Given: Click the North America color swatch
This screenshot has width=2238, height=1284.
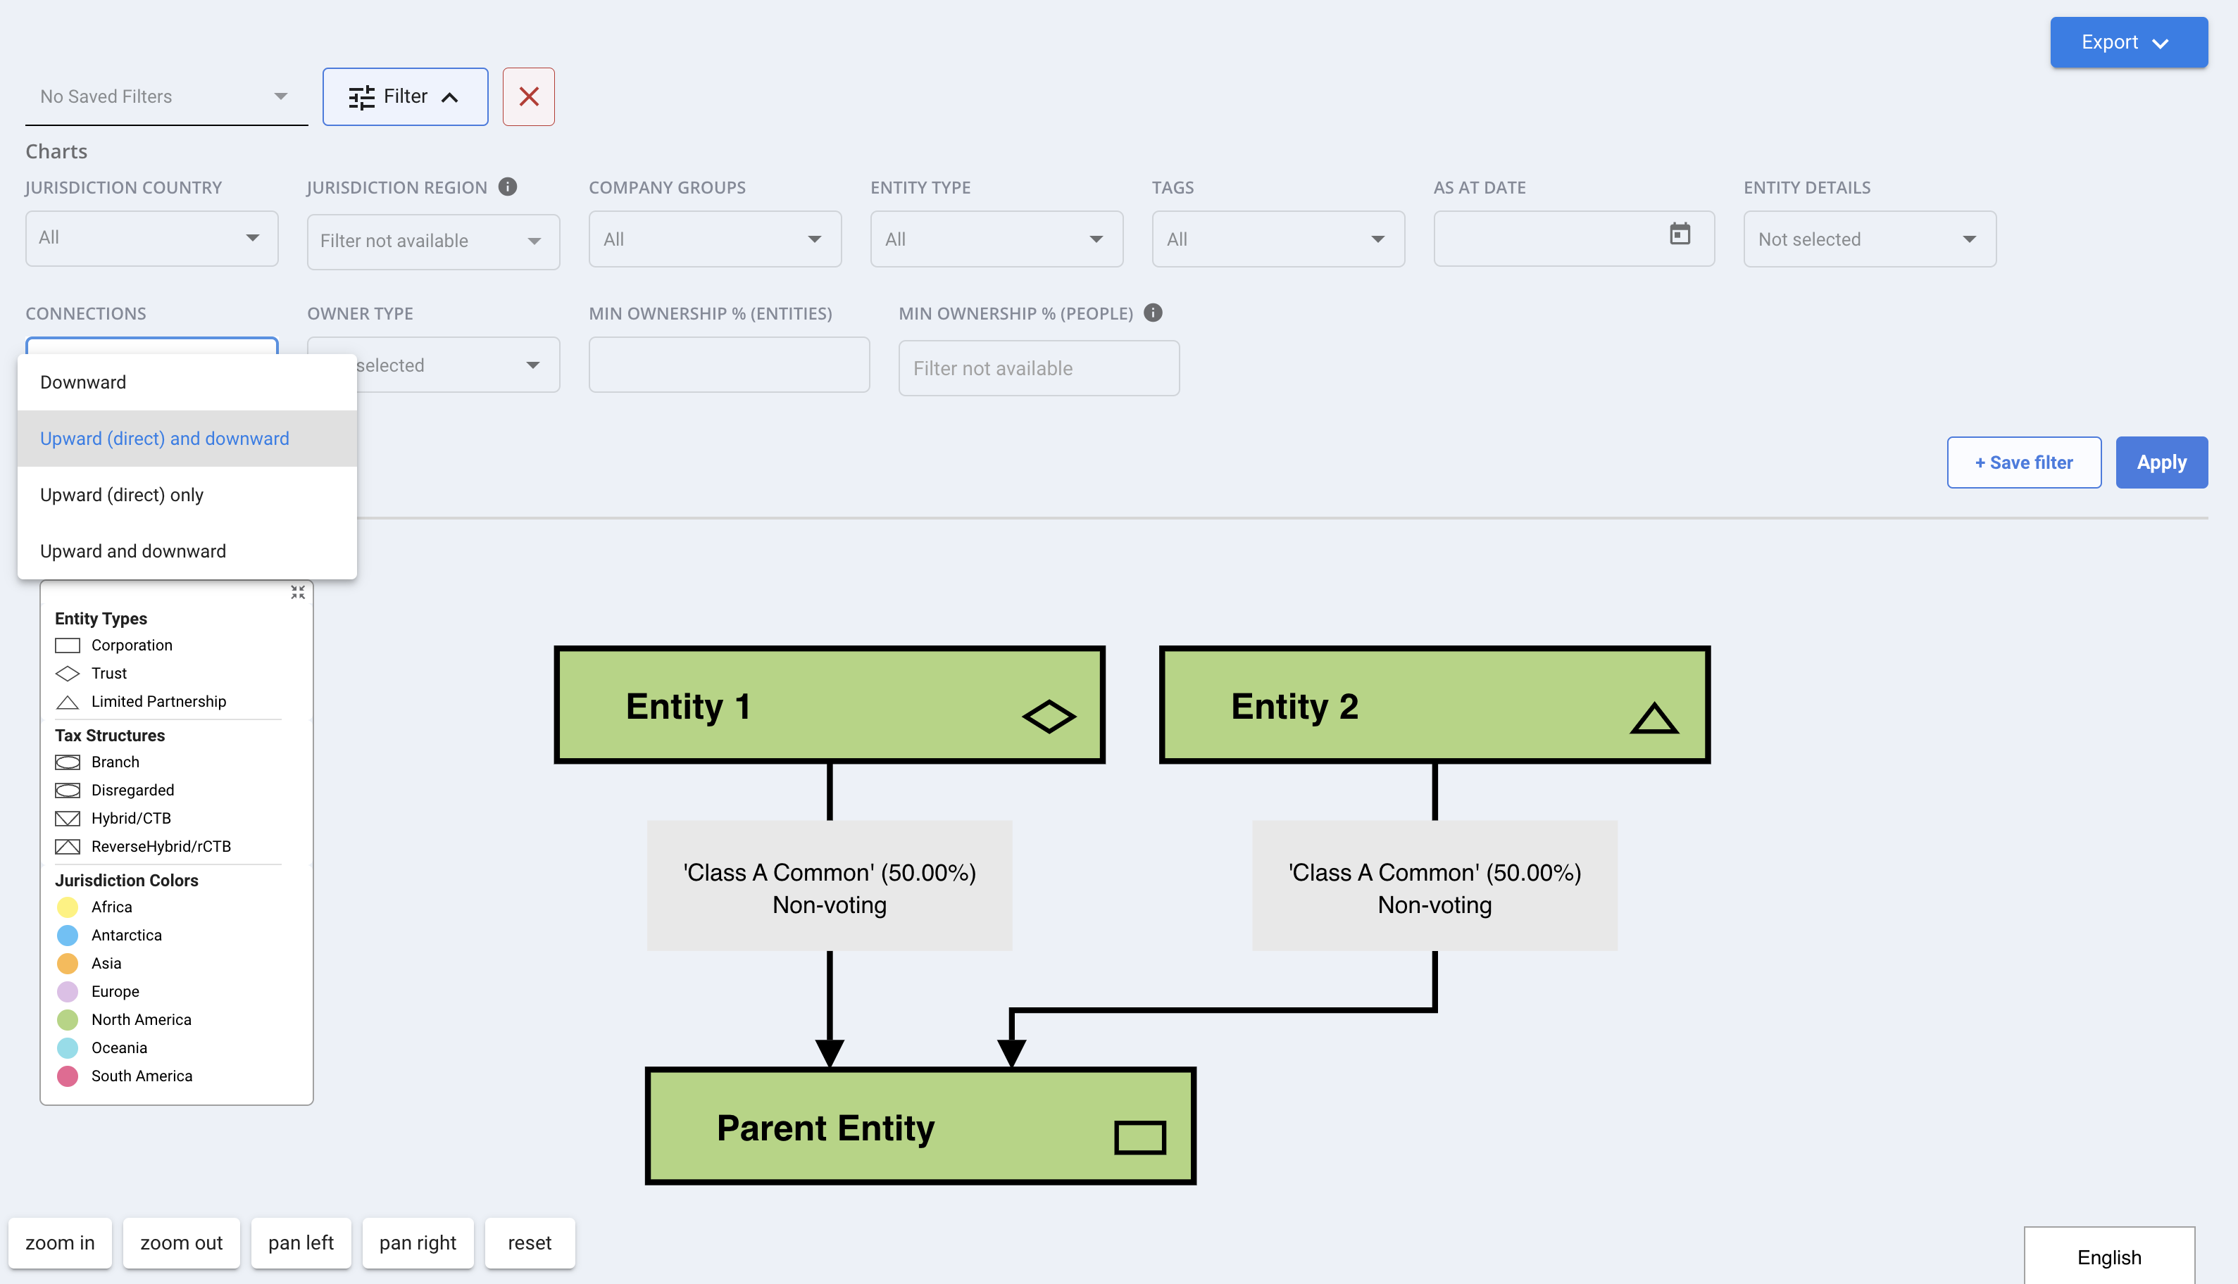Looking at the screenshot, I should (x=67, y=1019).
